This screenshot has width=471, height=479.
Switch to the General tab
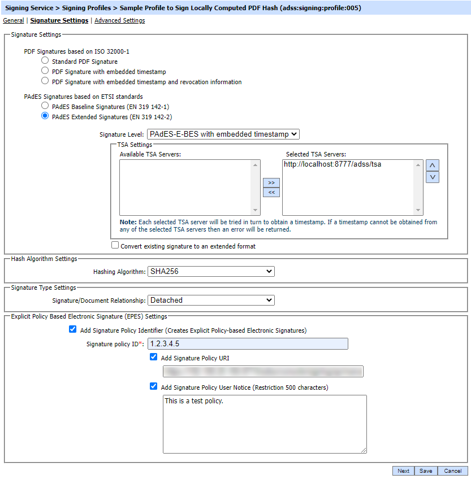coord(14,20)
